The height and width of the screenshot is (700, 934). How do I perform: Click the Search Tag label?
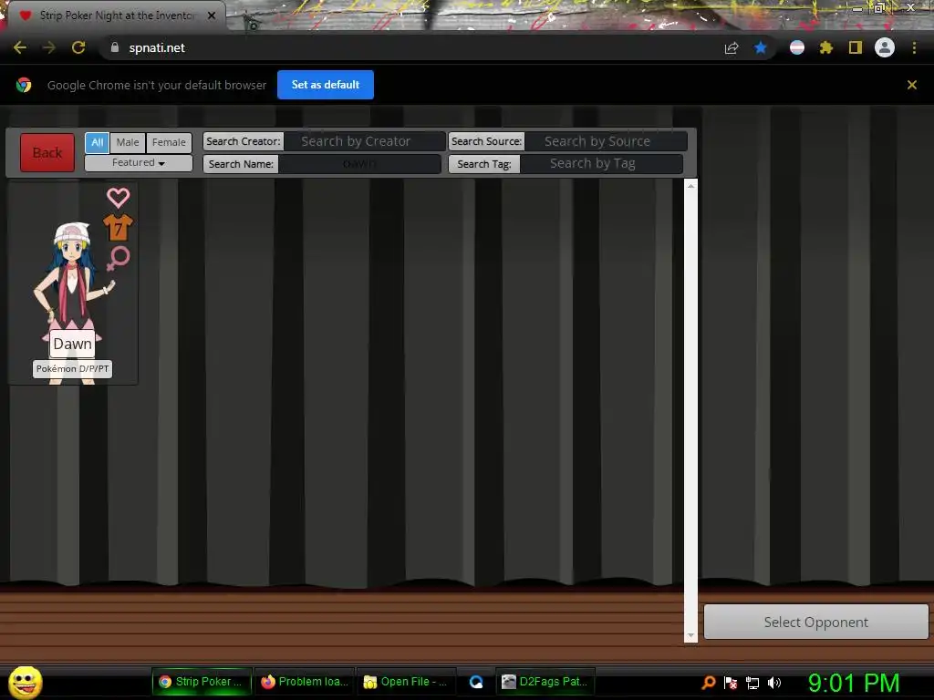click(x=484, y=164)
